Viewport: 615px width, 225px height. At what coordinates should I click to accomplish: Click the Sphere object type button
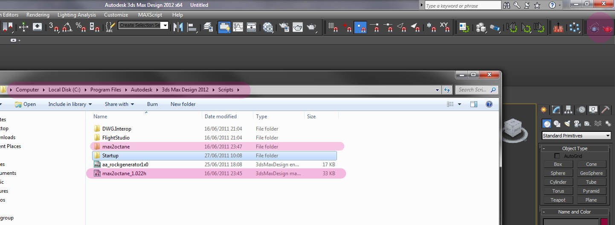558,173
